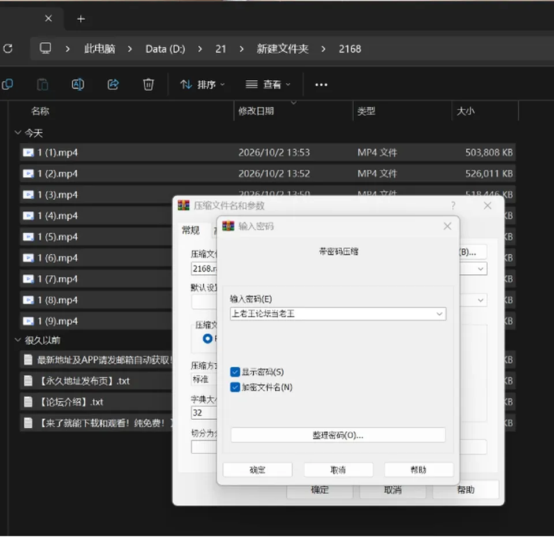The width and height of the screenshot is (554, 537).
Task: Click the text file icon of 【论坛介绍】.txt
Action: (28, 402)
